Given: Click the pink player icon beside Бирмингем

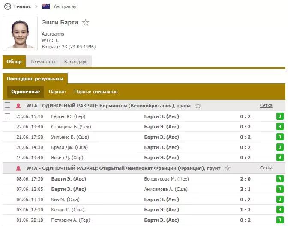Looking at the screenshot, I should (x=18, y=106).
